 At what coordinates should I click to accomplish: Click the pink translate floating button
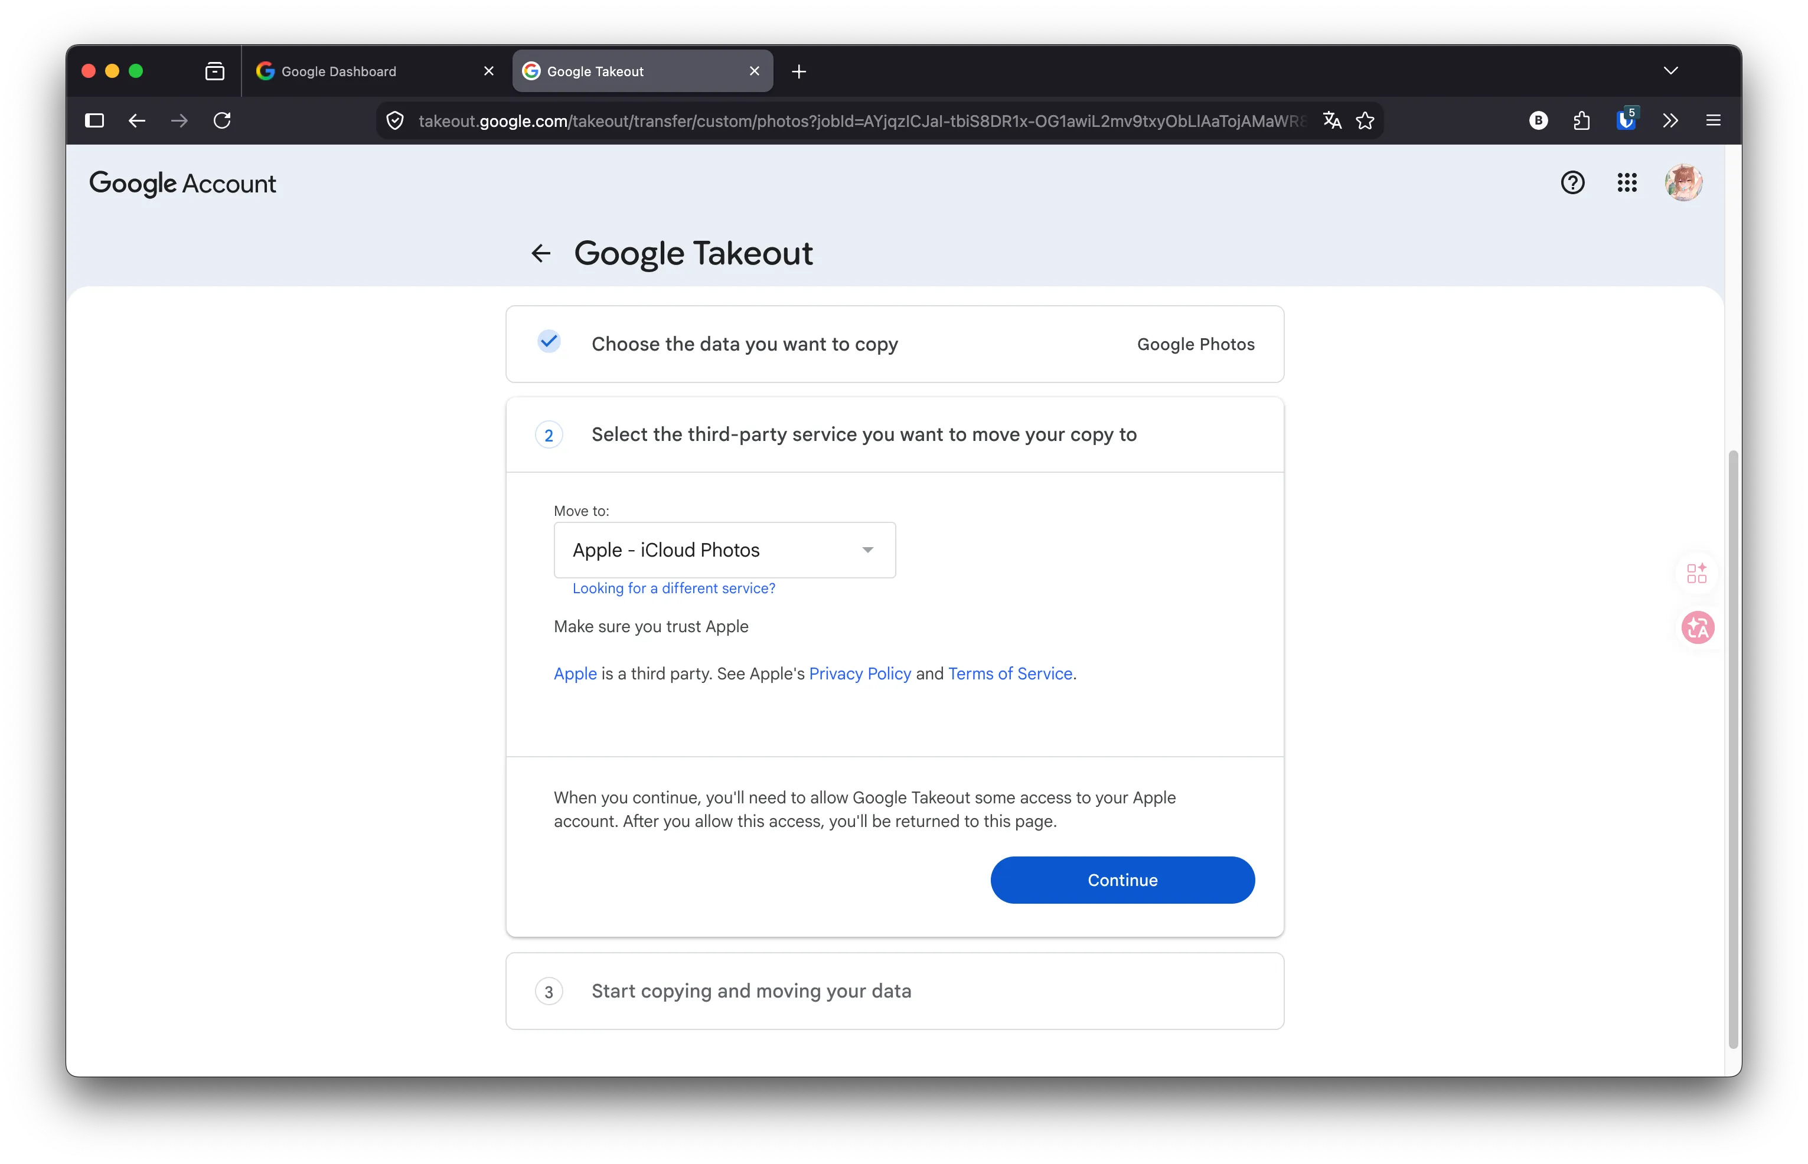click(1698, 627)
